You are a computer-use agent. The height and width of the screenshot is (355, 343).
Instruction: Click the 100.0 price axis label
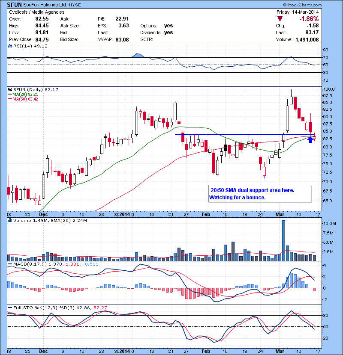tap(329, 89)
